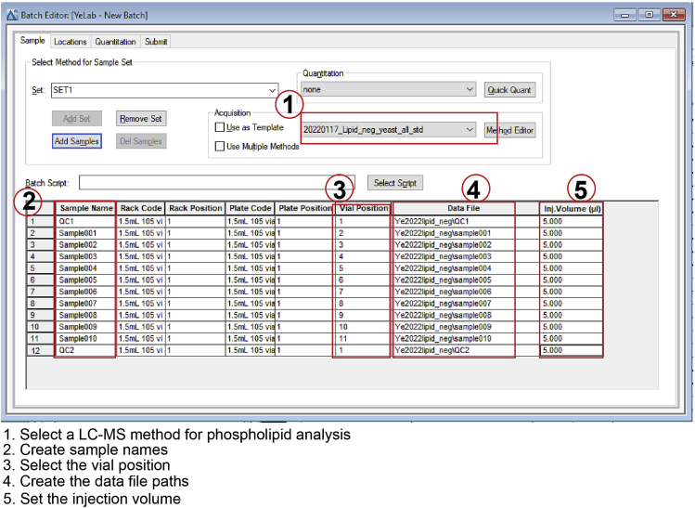Open the Method Editor button

point(509,130)
